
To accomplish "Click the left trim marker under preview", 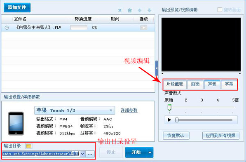I will click(x=162, y=73).
